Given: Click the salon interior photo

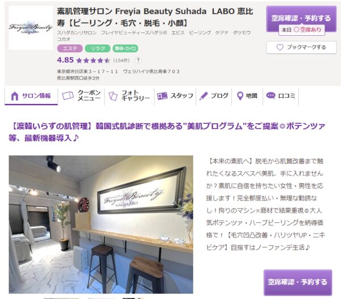Looking at the screenshot, I should coord(101,225).
